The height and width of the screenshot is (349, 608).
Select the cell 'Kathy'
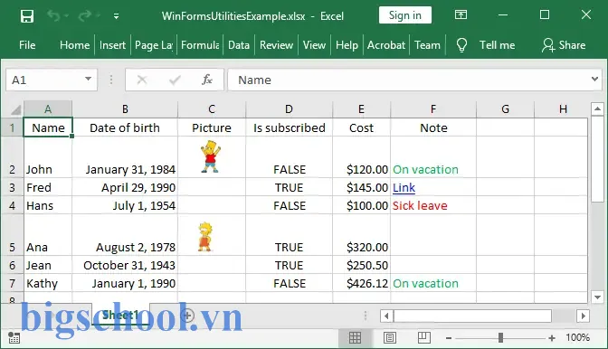click(x=48, y=283)
